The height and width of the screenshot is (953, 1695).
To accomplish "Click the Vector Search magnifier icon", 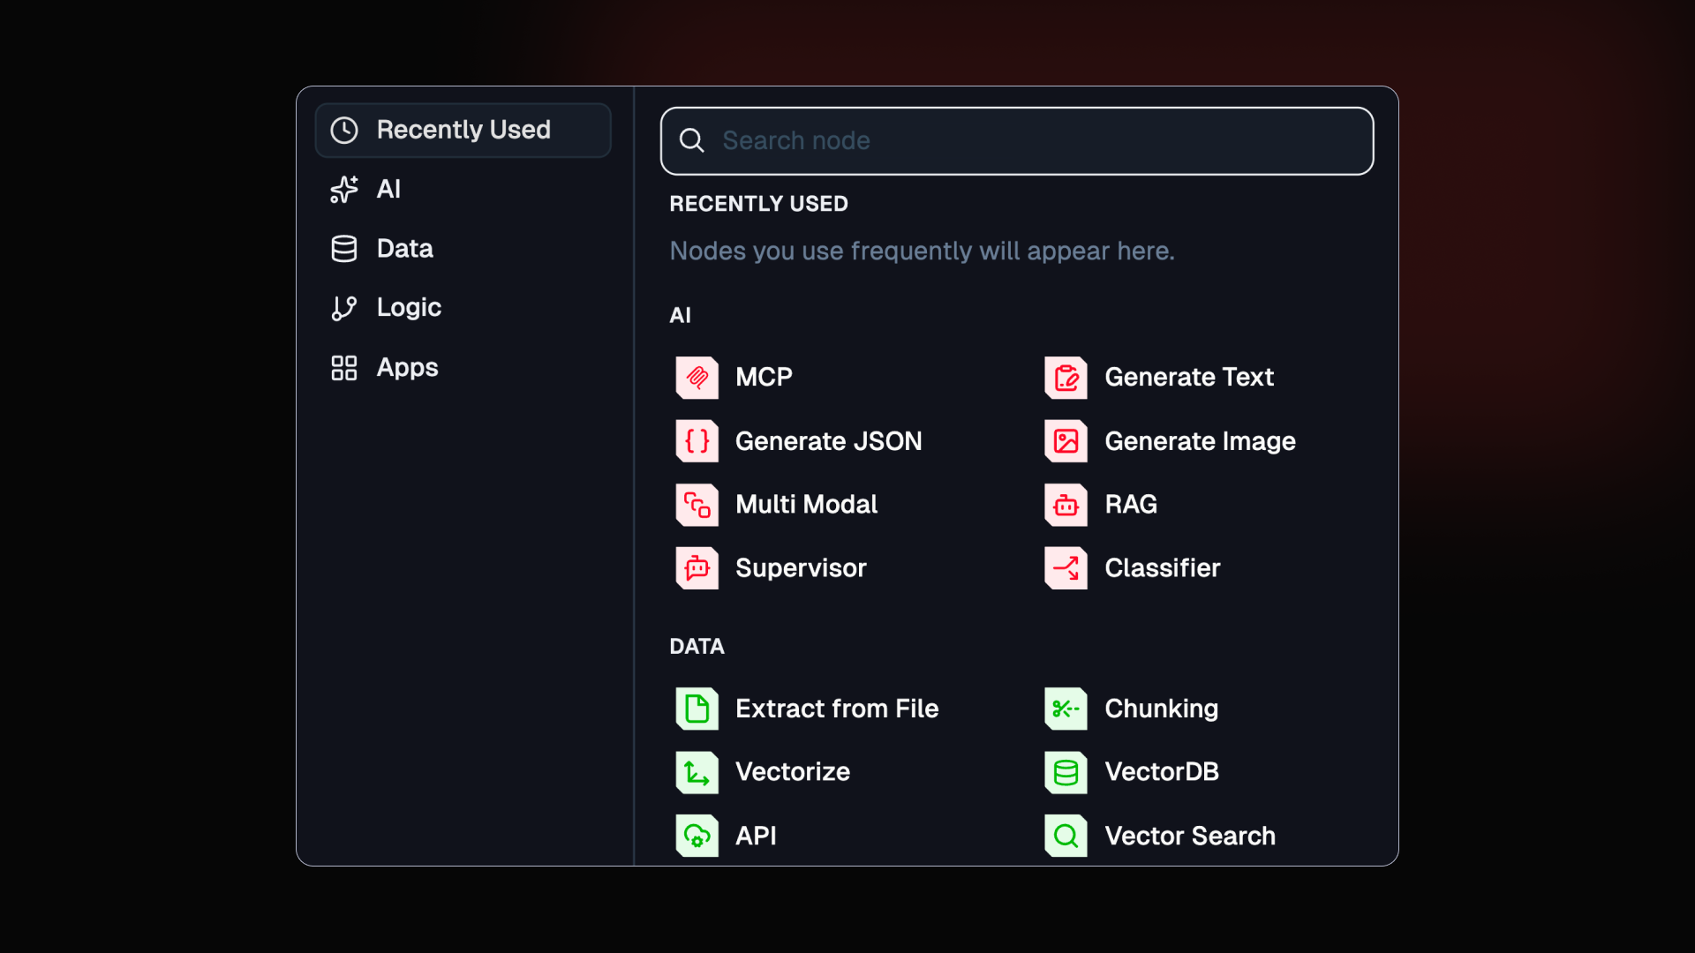I will [1066, 836].
